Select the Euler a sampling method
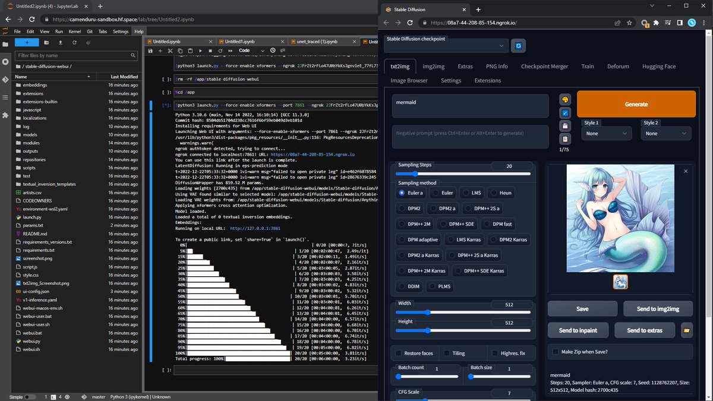The height and width of the screenshot is (401, 713). (x=411, y=193)
